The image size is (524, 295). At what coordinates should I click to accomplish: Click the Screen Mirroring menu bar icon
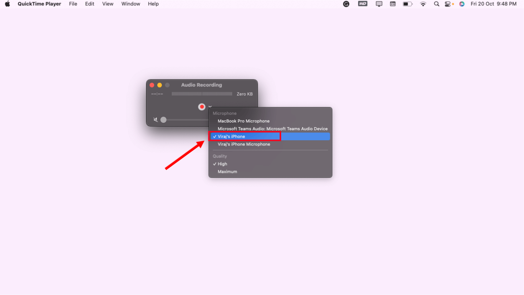pyautogui.click(x=379, y=4)
